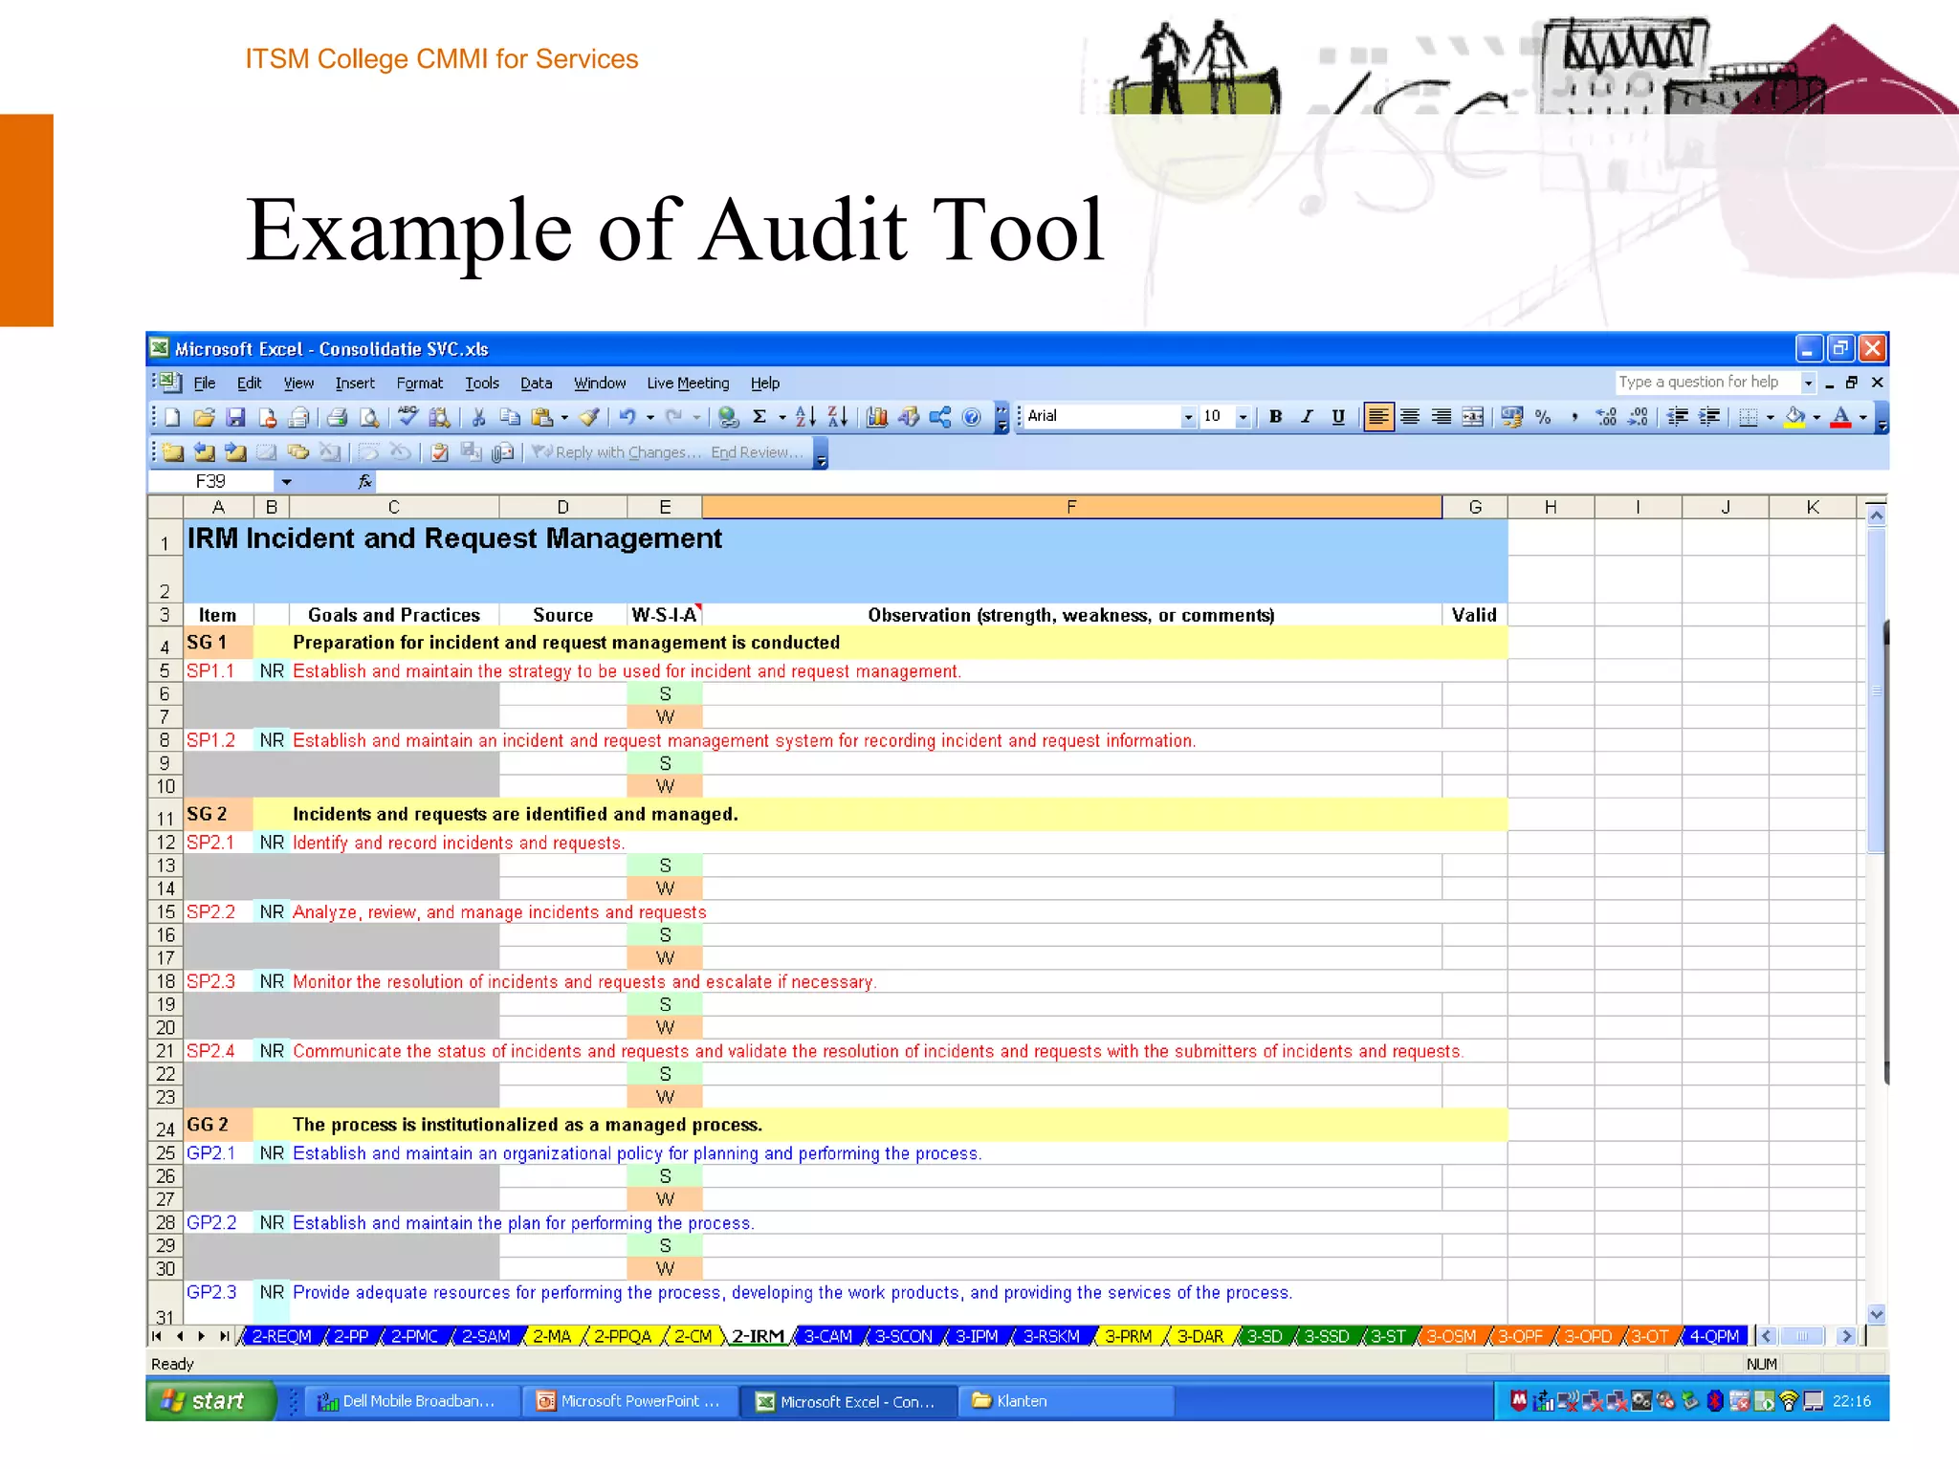1959x1469 pixels.
Task: Expand the Arial font name dropdown
Action: point(1188,417)
